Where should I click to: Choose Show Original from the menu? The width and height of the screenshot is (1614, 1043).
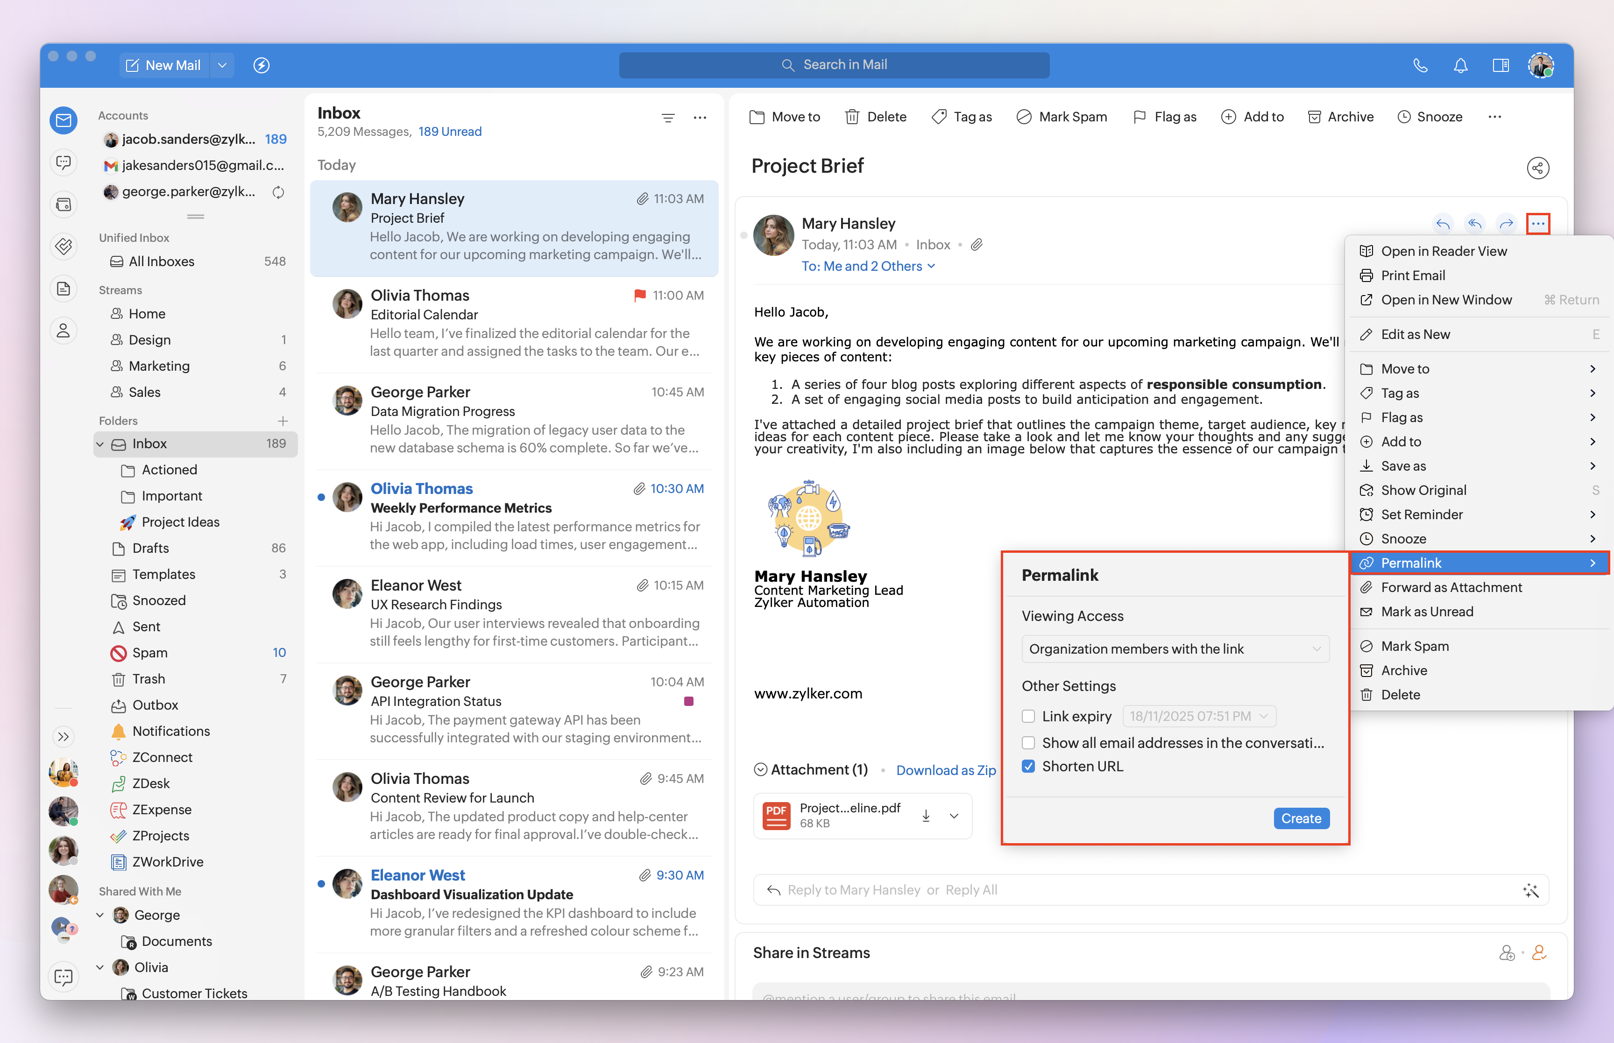pyautogui.click(x=1423, y=490)
